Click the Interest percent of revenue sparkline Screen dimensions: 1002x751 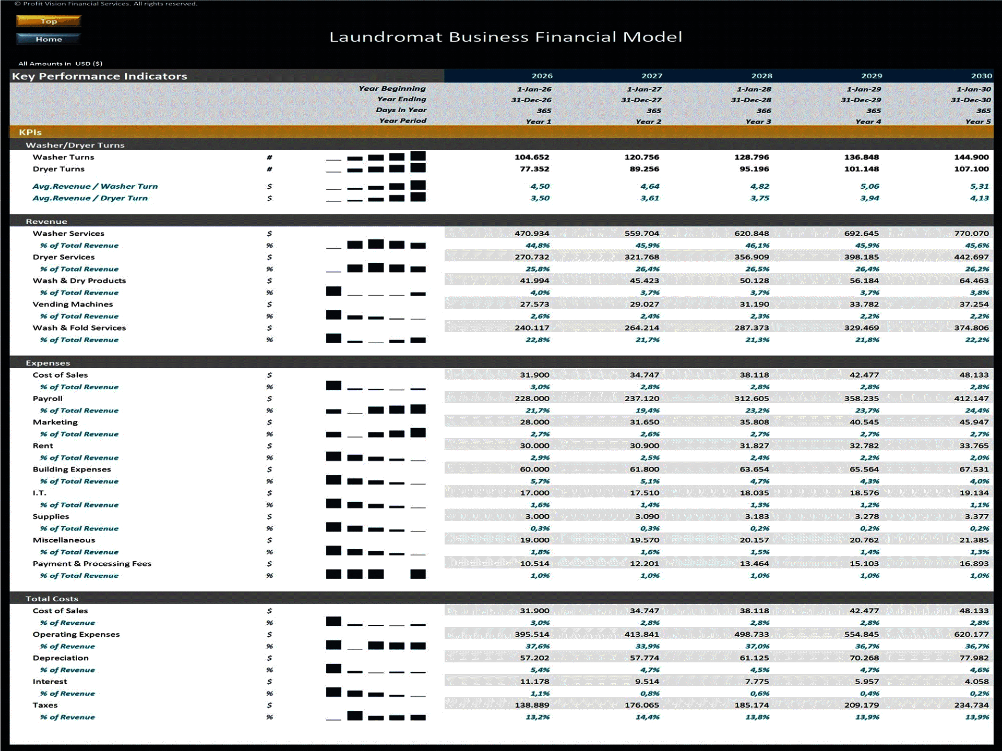coord(376,693)
